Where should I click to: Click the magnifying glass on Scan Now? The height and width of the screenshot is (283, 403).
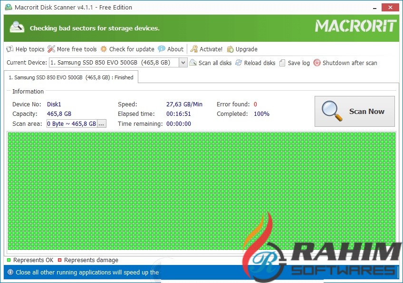click(x=332, y=111)
